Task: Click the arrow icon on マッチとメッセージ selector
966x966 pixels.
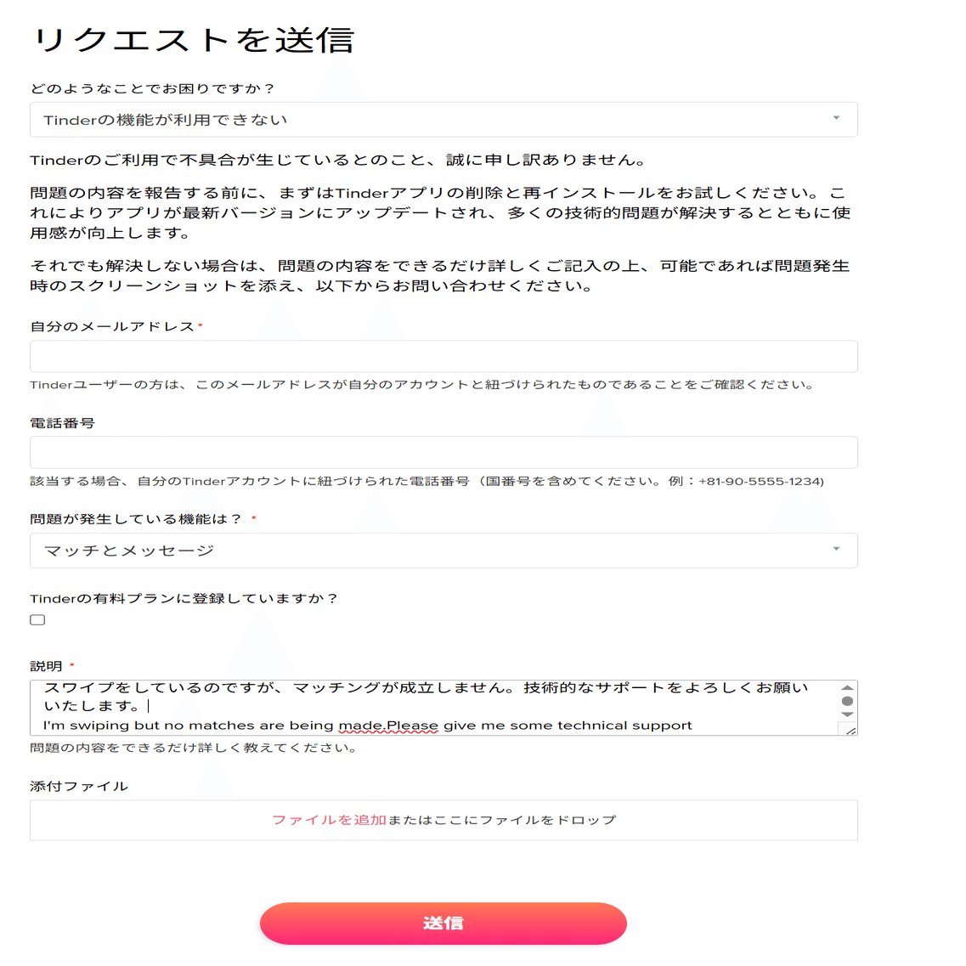Action: [836, 548]
